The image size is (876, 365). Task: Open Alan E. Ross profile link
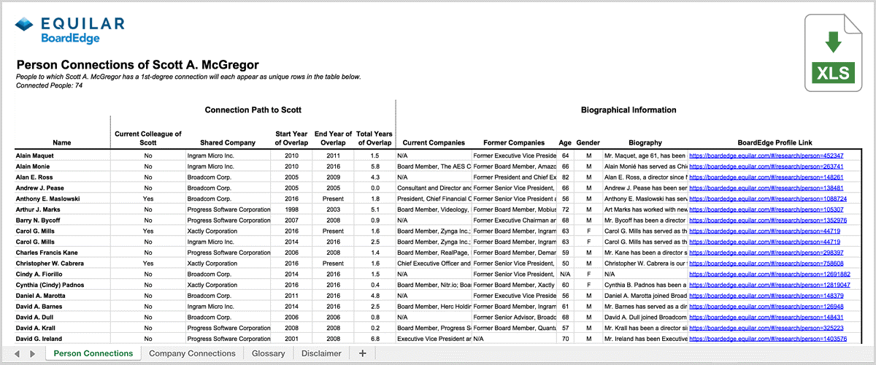[766, 177]
